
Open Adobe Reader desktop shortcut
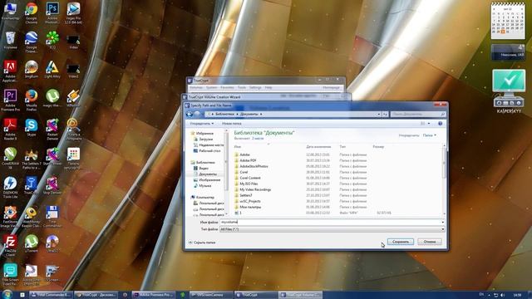pos(10,129)
